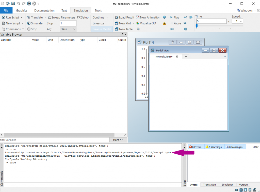This screenshot has height=192, width=260.
Task: Click the New Script button
Action: click(11, 23)
